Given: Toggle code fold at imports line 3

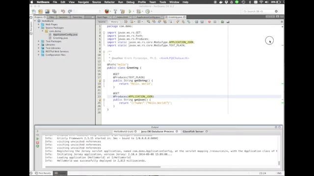Looking at the screenshot, I should 104,33.
